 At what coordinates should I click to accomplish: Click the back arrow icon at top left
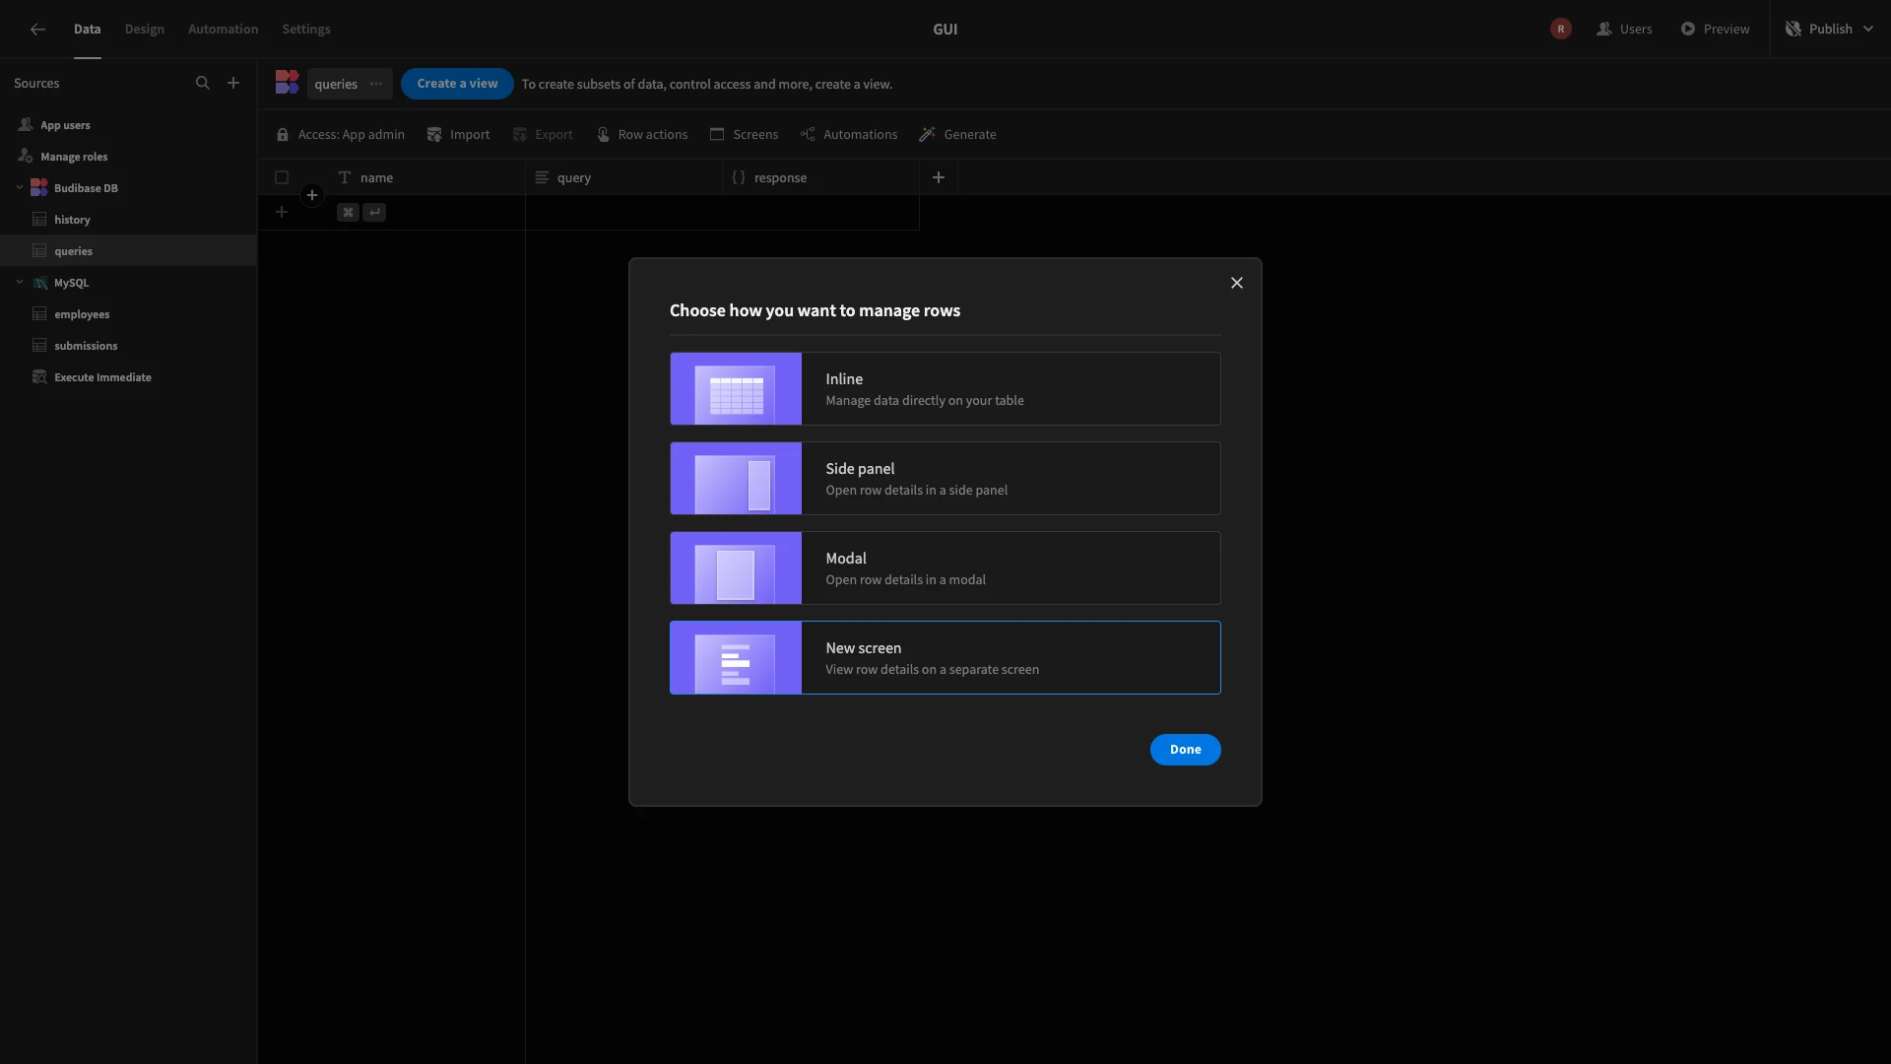click(37, 29)
